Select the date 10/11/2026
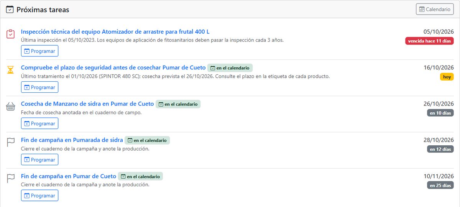 [439, 176]
